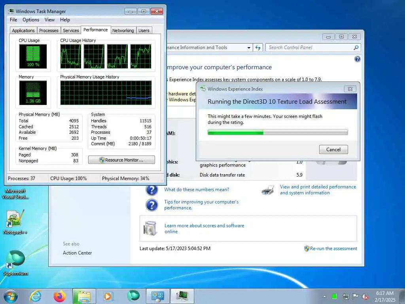The image size is (405, 304).
Task: Click the muted volume tray icon
Action: [x=365, y=296]
